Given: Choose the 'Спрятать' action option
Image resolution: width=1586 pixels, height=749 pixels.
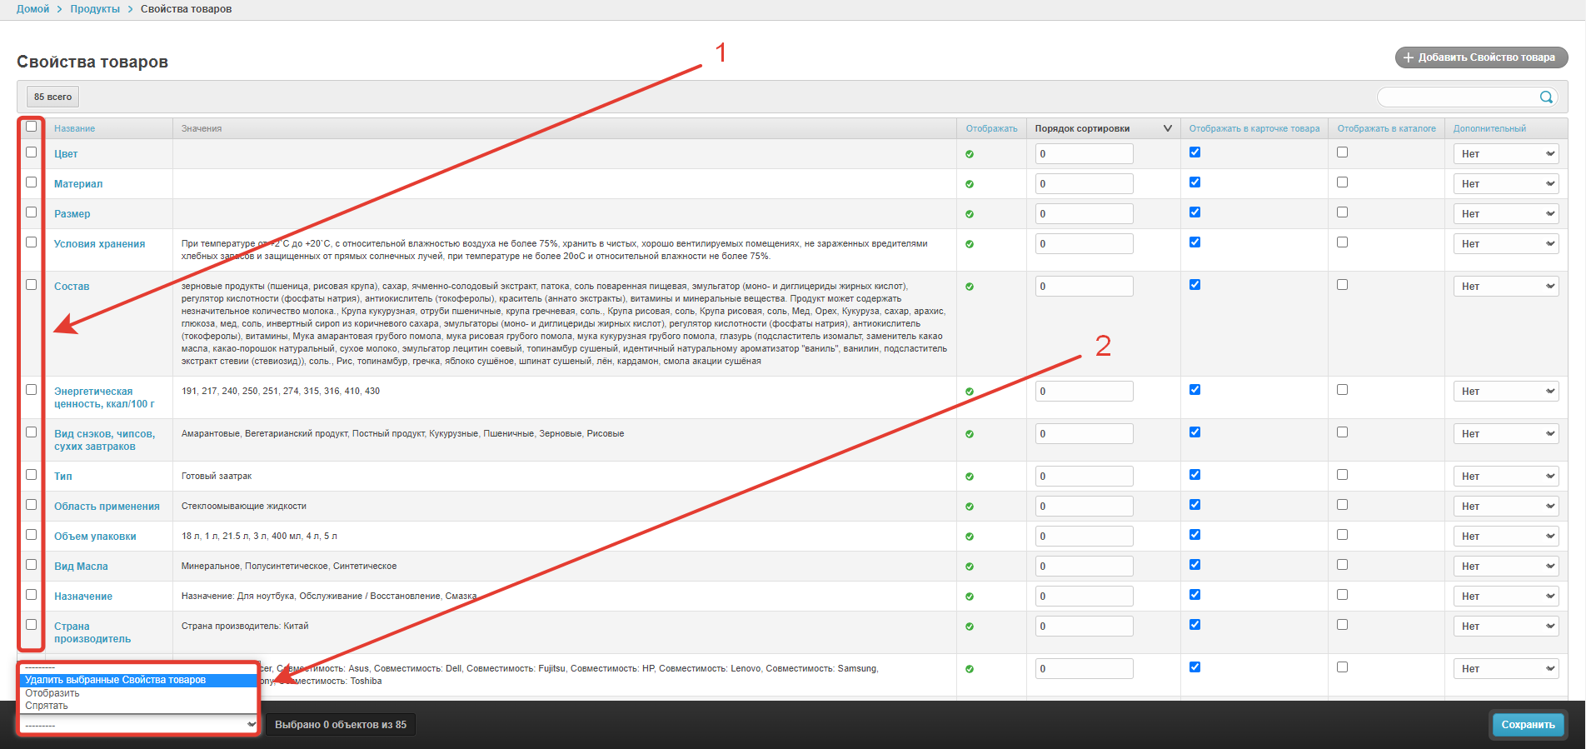Looking at the screenshot, I should (47, 706).
